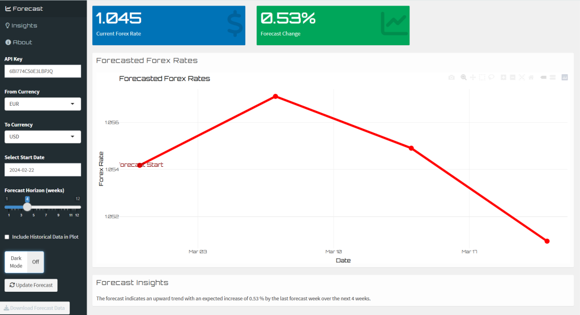Activate the Pan tool in chart toolbar
The image size is (580, 315).
(473, 77)
